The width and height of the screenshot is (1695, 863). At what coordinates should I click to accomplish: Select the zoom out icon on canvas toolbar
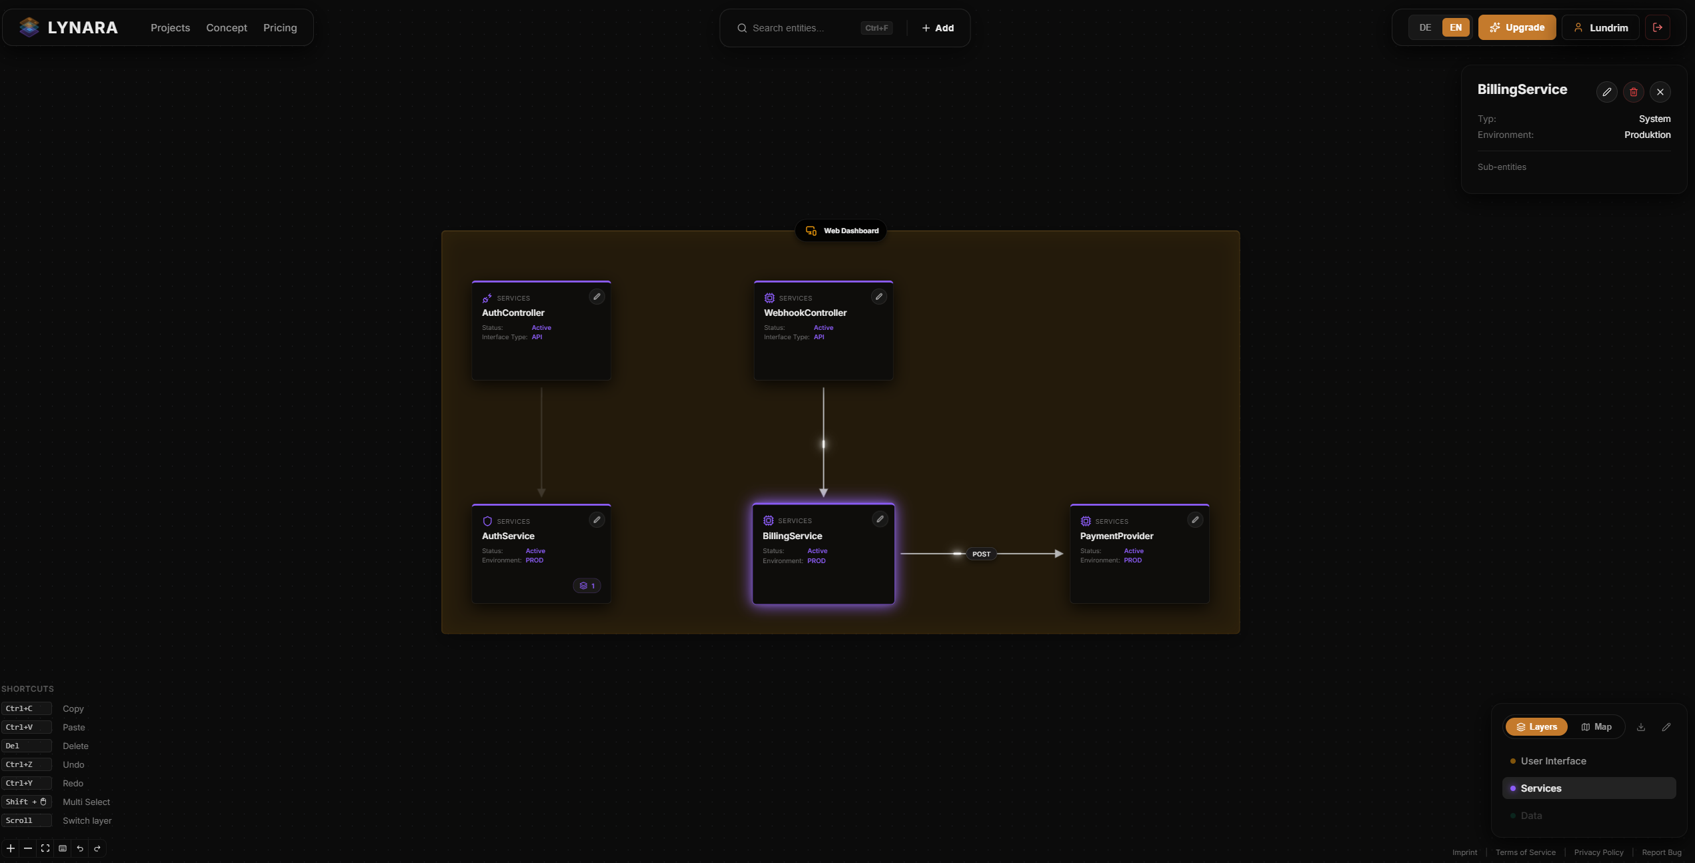(x=27, y=848)
